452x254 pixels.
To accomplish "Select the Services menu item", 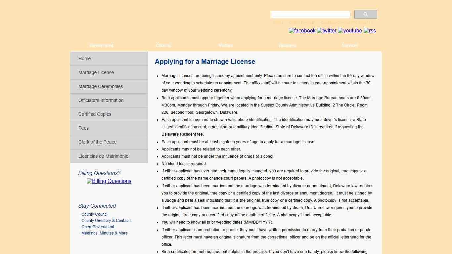I will 349,45.
